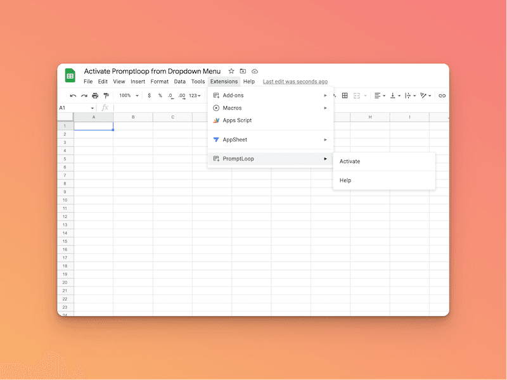Open the last edit history link
This screenshot has width=507, height=380.
tap(295, 82)
